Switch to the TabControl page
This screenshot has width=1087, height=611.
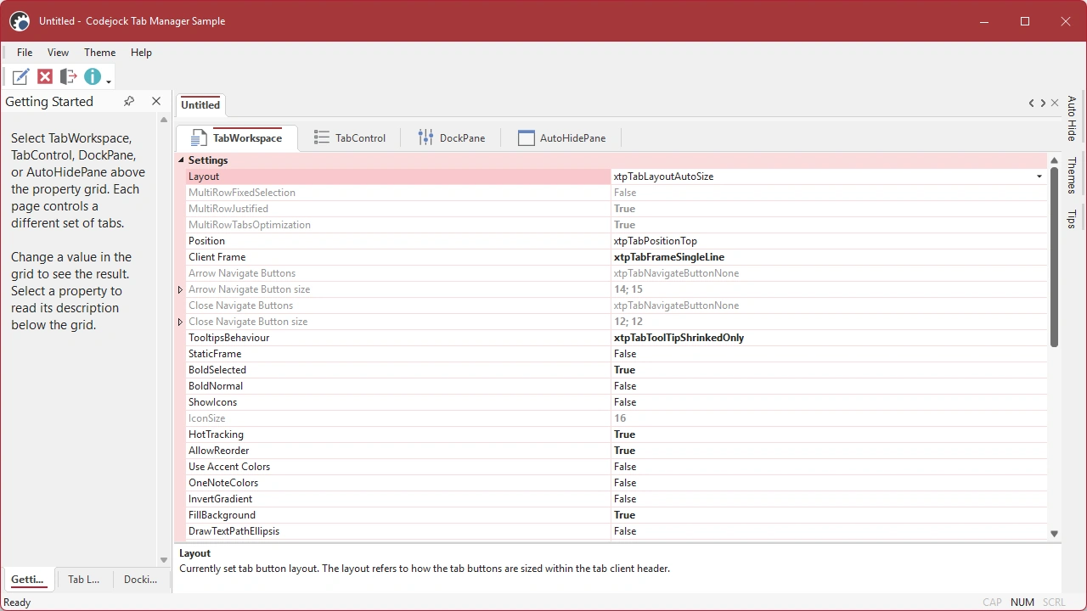(x=350, y=137)
